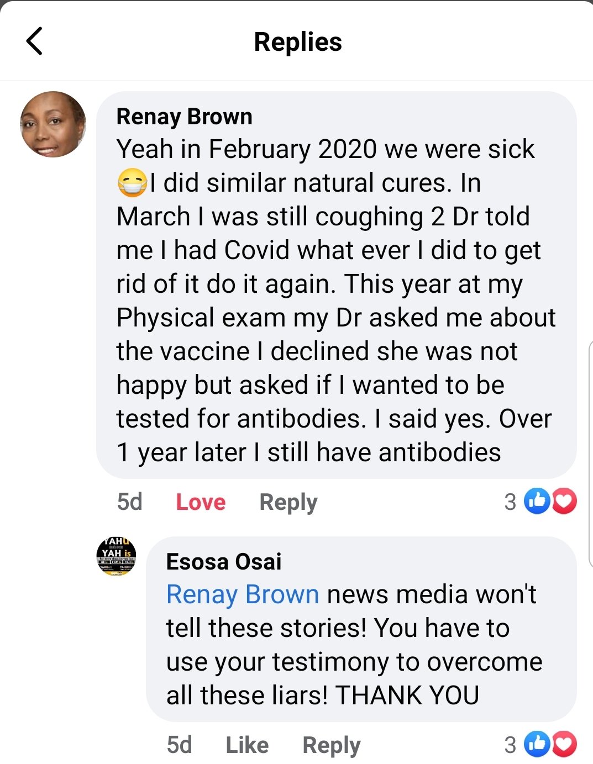
Task: Tap the 5d timestamp under Renay Brown's comment
Action: coord(130,502)
